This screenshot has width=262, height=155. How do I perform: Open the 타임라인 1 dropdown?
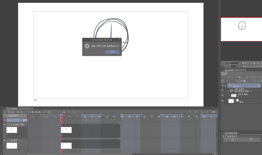pos(15,116)
